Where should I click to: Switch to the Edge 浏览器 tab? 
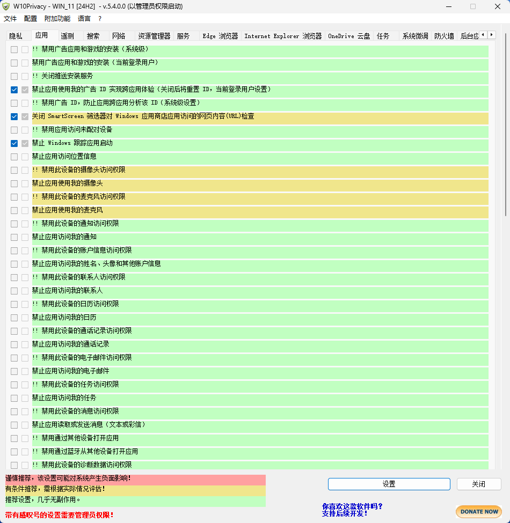[220, 36]
